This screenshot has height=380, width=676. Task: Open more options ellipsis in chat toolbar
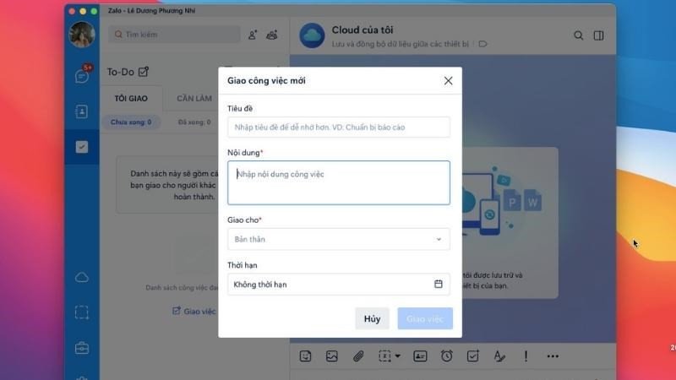[553, 356]
